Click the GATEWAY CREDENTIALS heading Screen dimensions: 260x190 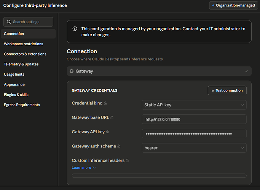point(94,90)
